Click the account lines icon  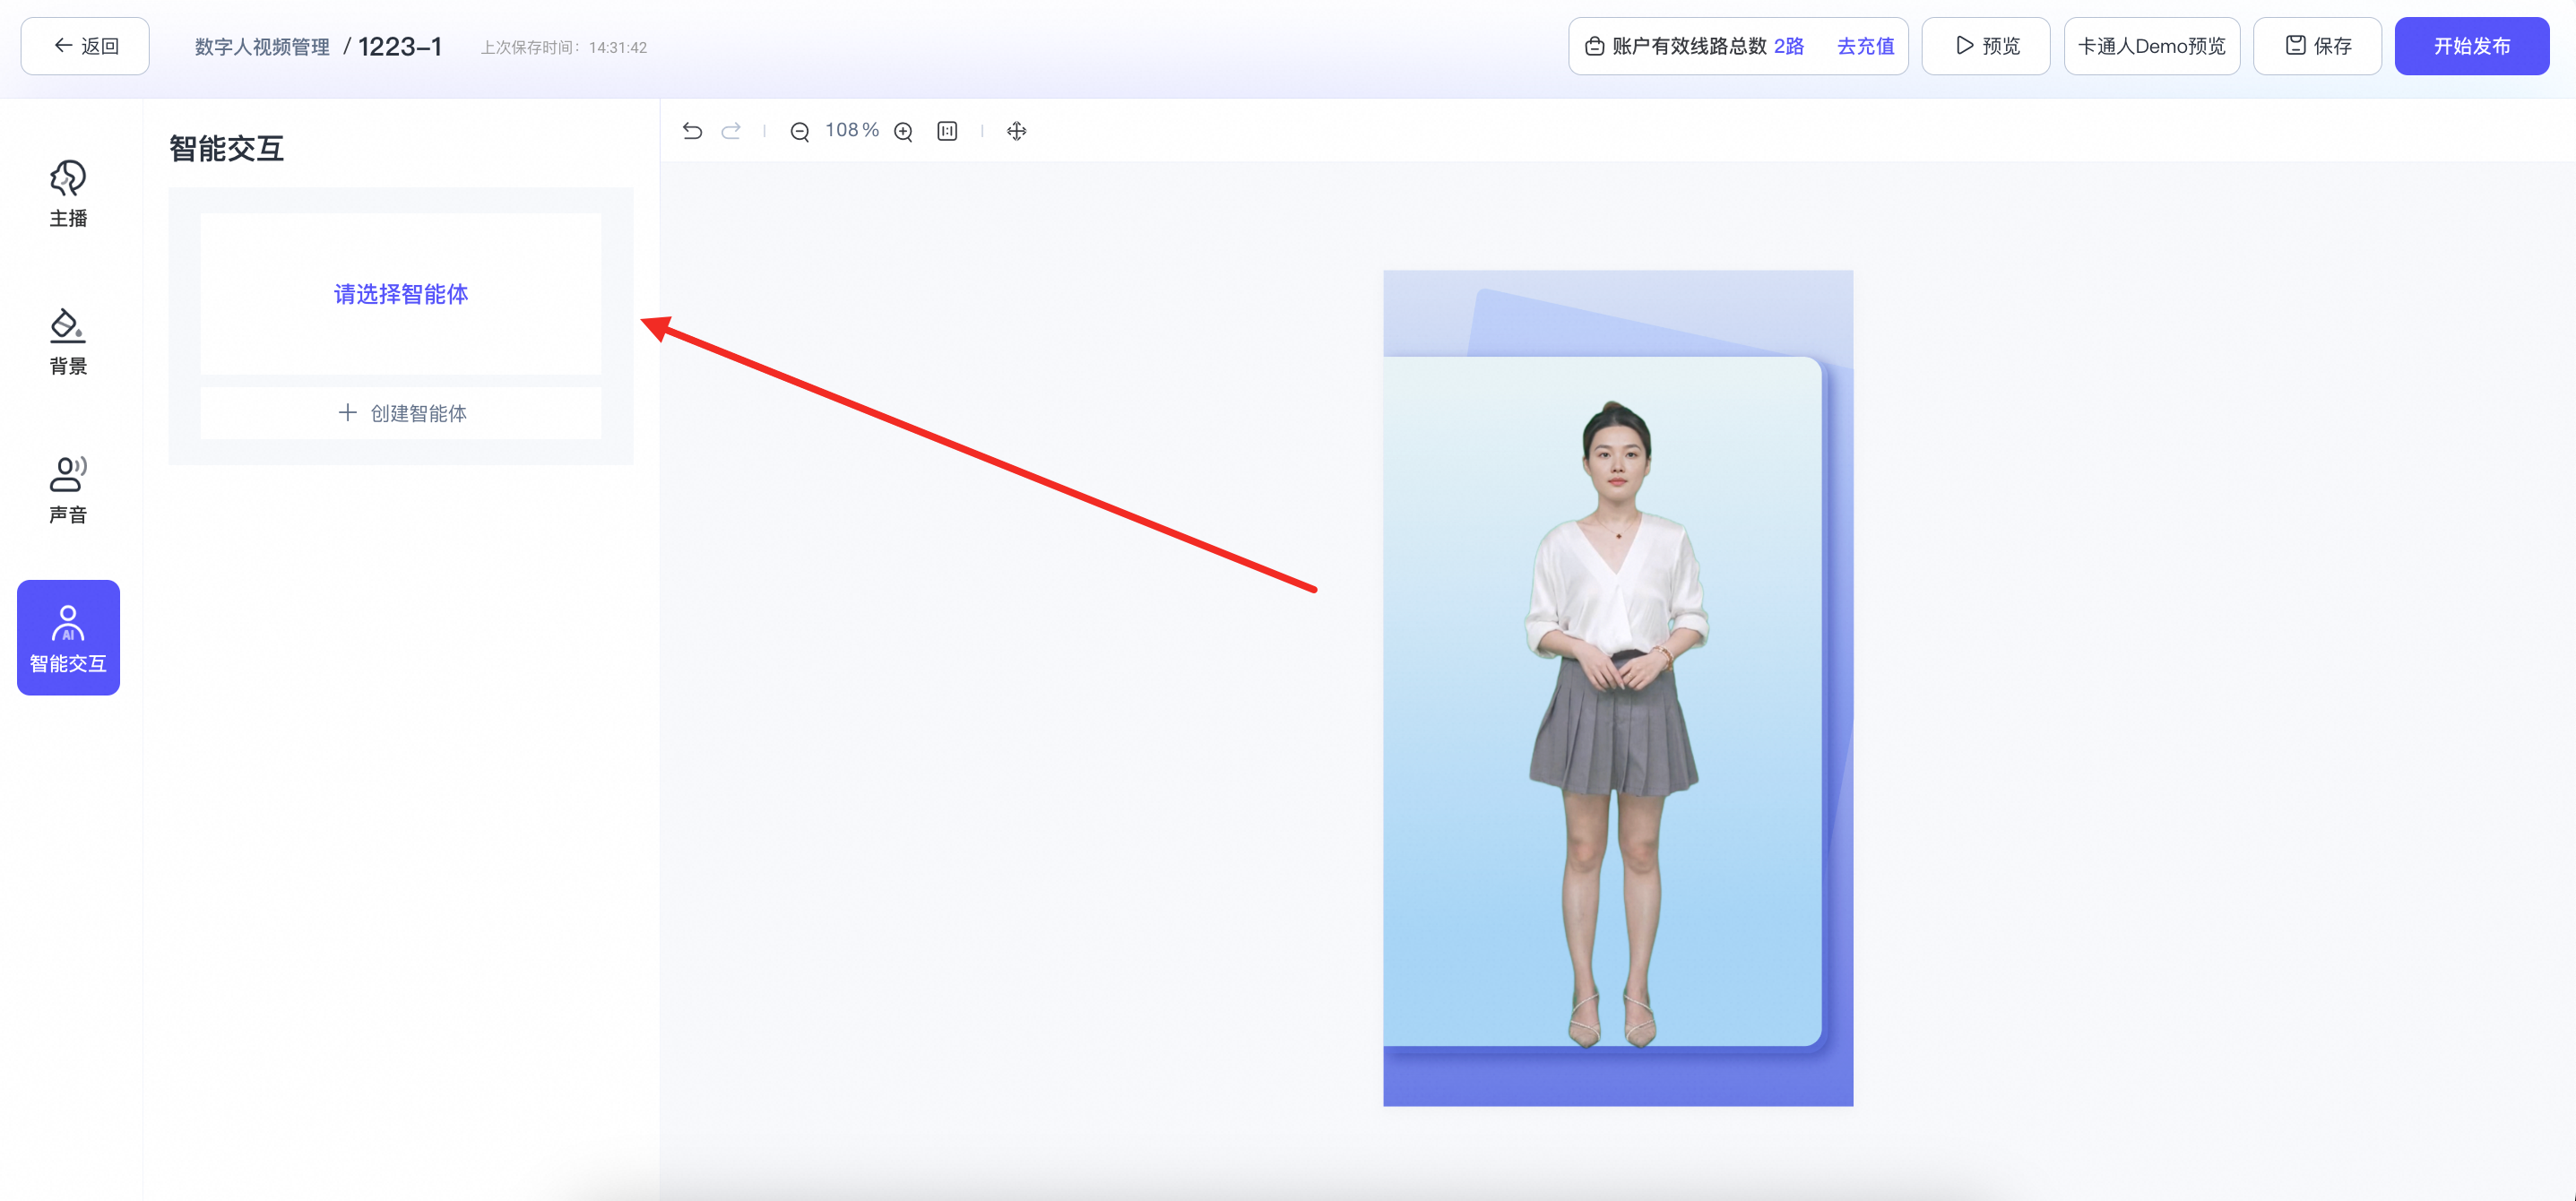[x=1595, y=46]
